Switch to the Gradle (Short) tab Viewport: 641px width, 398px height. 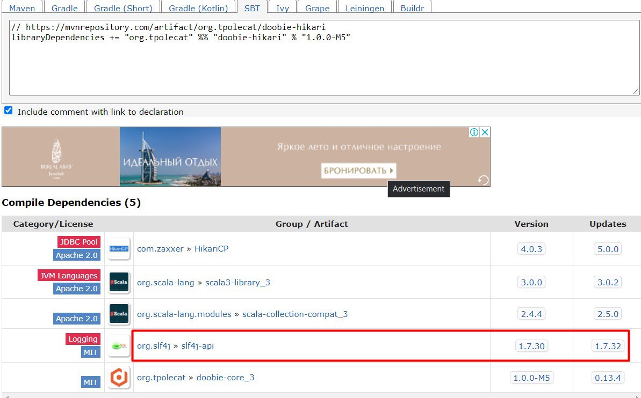(x=123, y=8)
